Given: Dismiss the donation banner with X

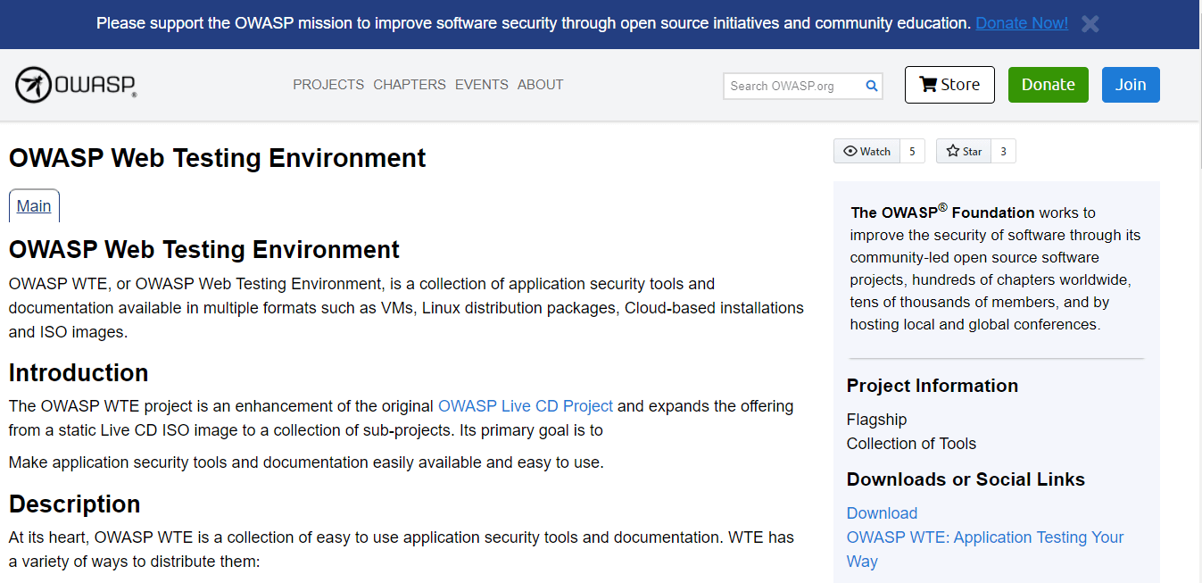Looking at the screenshot, I should [1090, 24].
